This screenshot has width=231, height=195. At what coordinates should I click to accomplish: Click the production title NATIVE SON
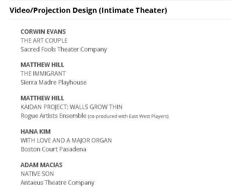[37, 174]
